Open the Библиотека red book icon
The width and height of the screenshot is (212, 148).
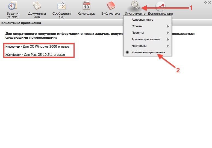[111, 5]
